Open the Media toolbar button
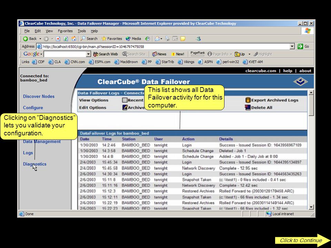Screen dimensions: 331x248 pos(133,39)
